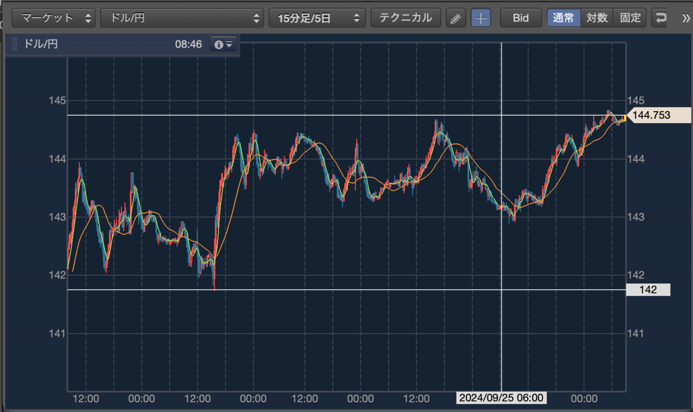Select 通常 scale mode

click(x=563, y=18)
